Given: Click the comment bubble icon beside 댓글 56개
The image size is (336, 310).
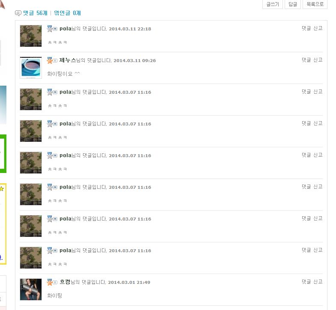Looking at the screenshot, I should (x=18, y=13).
